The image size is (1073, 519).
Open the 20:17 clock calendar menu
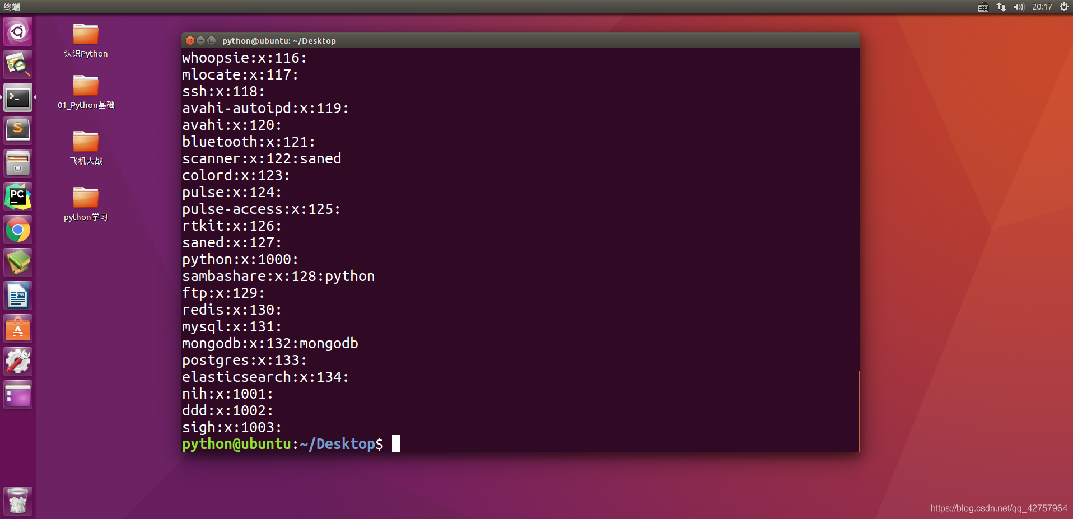tap(1042, 7)
